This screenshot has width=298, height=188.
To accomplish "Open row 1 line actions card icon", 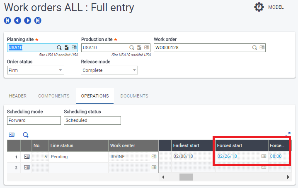I will 27,157.
